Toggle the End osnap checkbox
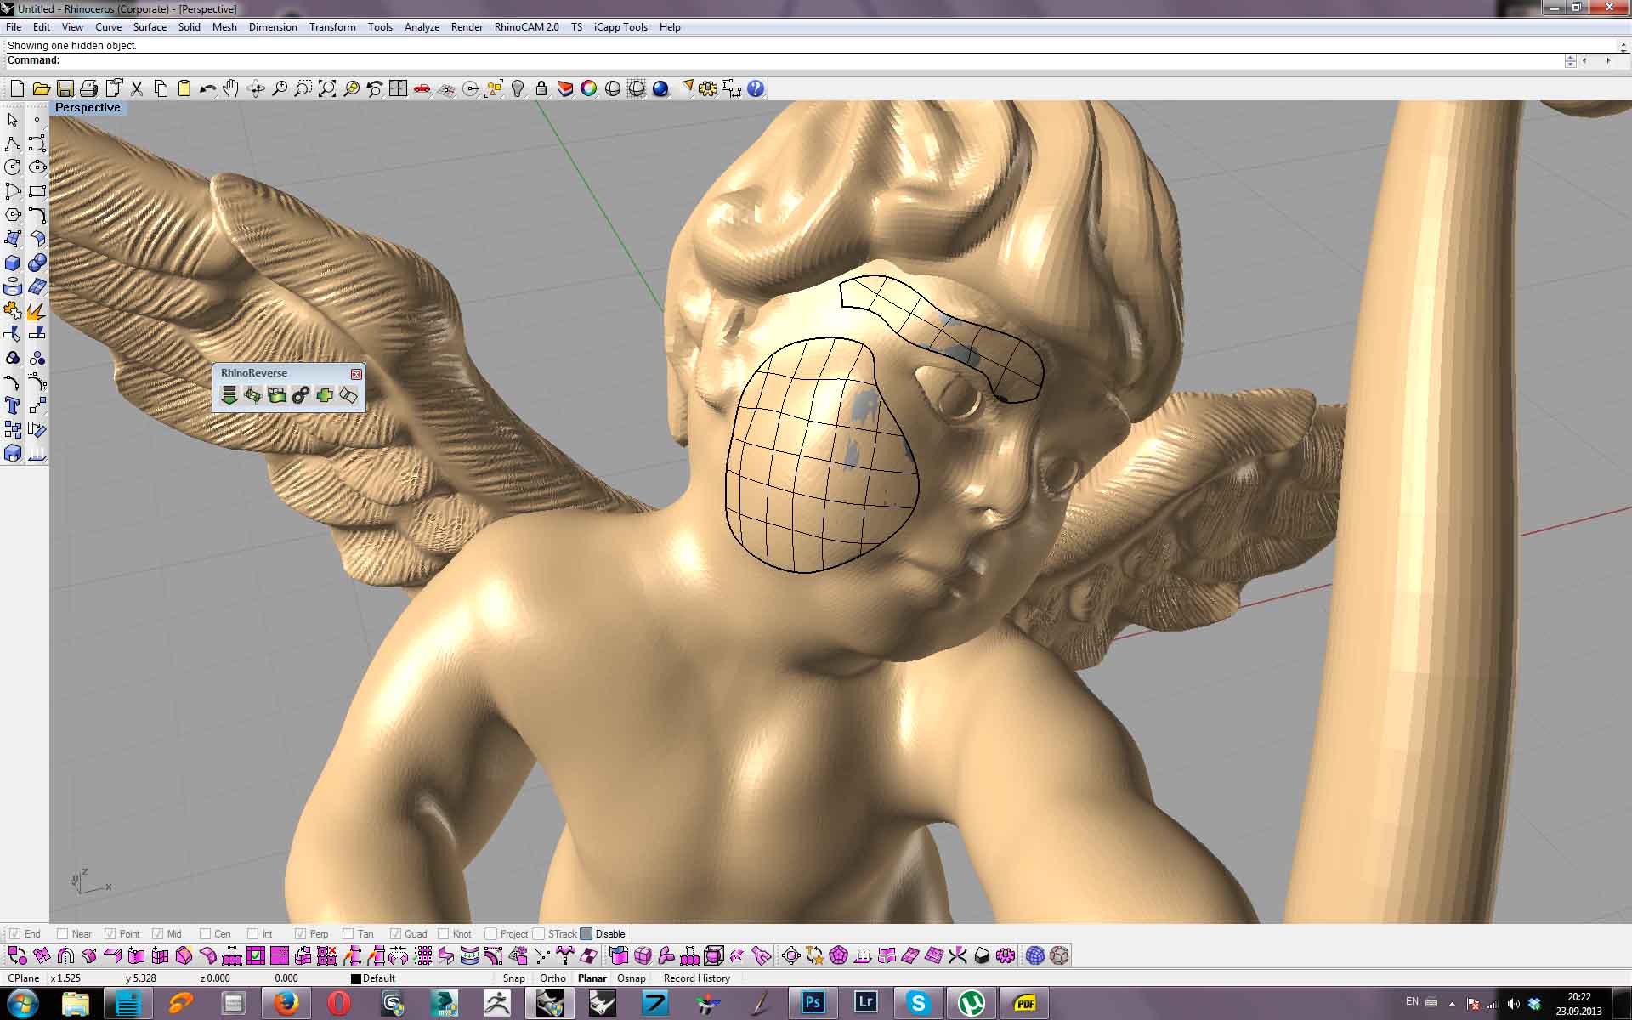 coord(14,933)
